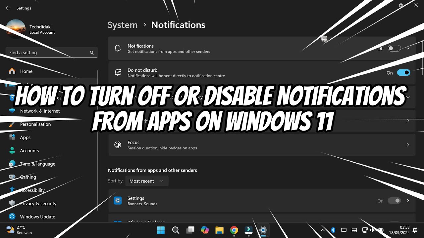
Task: Show hidden icons in the system tray
Action: (323, 230)
